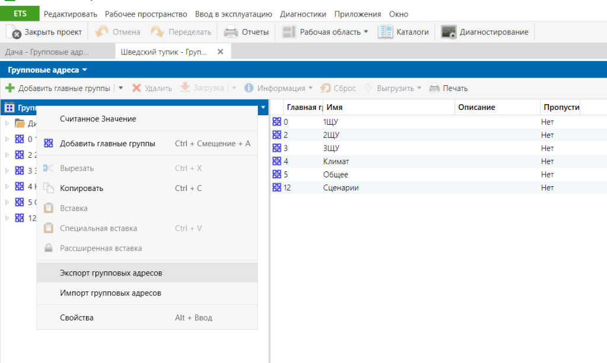Switch to Дача - Групповые адр... tab
This screenshot has height=363, width=607.
pyautogui.click(x=57, y=52)
